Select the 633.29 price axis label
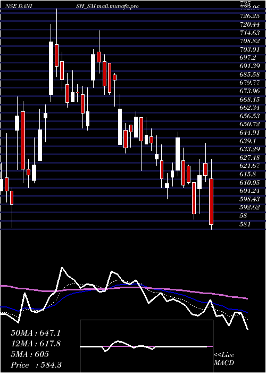 click(251, 149)
